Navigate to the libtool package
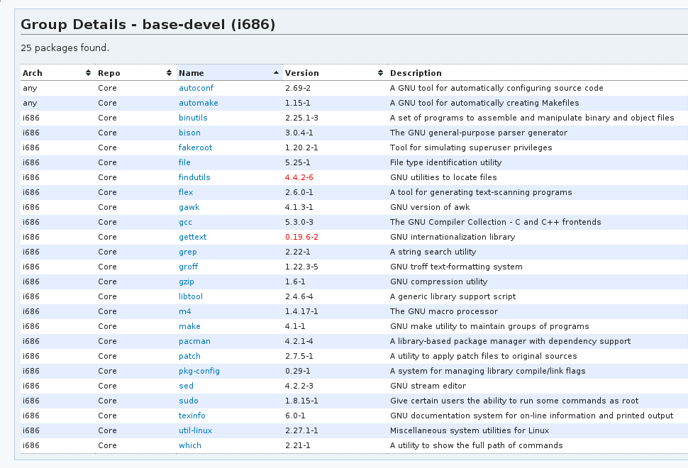Screen dimensions: 688x468 pos(191,296)
